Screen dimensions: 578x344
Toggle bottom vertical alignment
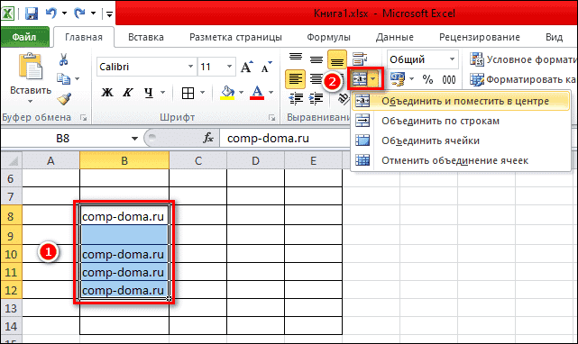337,59
